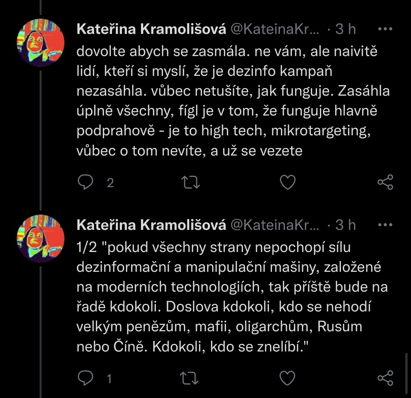This screenshot has height=398, width=411.
Task: Open the "3 h" timestamp of the "1/2" tweet
Action: (345, 225)
